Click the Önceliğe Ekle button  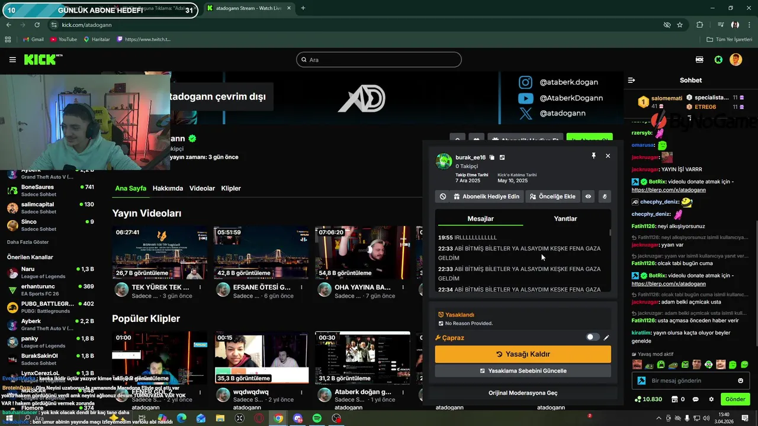tap(553, 196)
